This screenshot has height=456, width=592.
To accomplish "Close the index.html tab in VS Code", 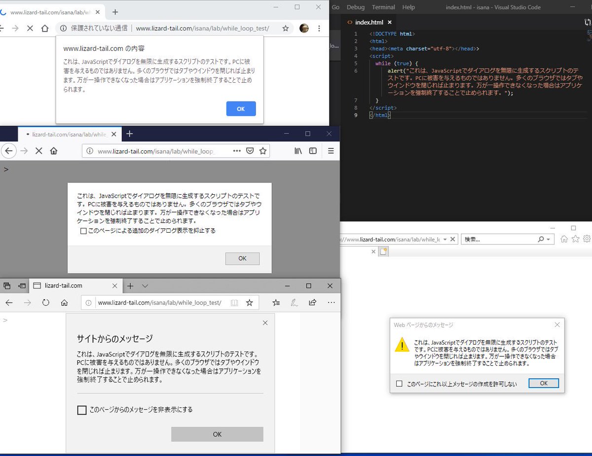I will click(389, 22).
